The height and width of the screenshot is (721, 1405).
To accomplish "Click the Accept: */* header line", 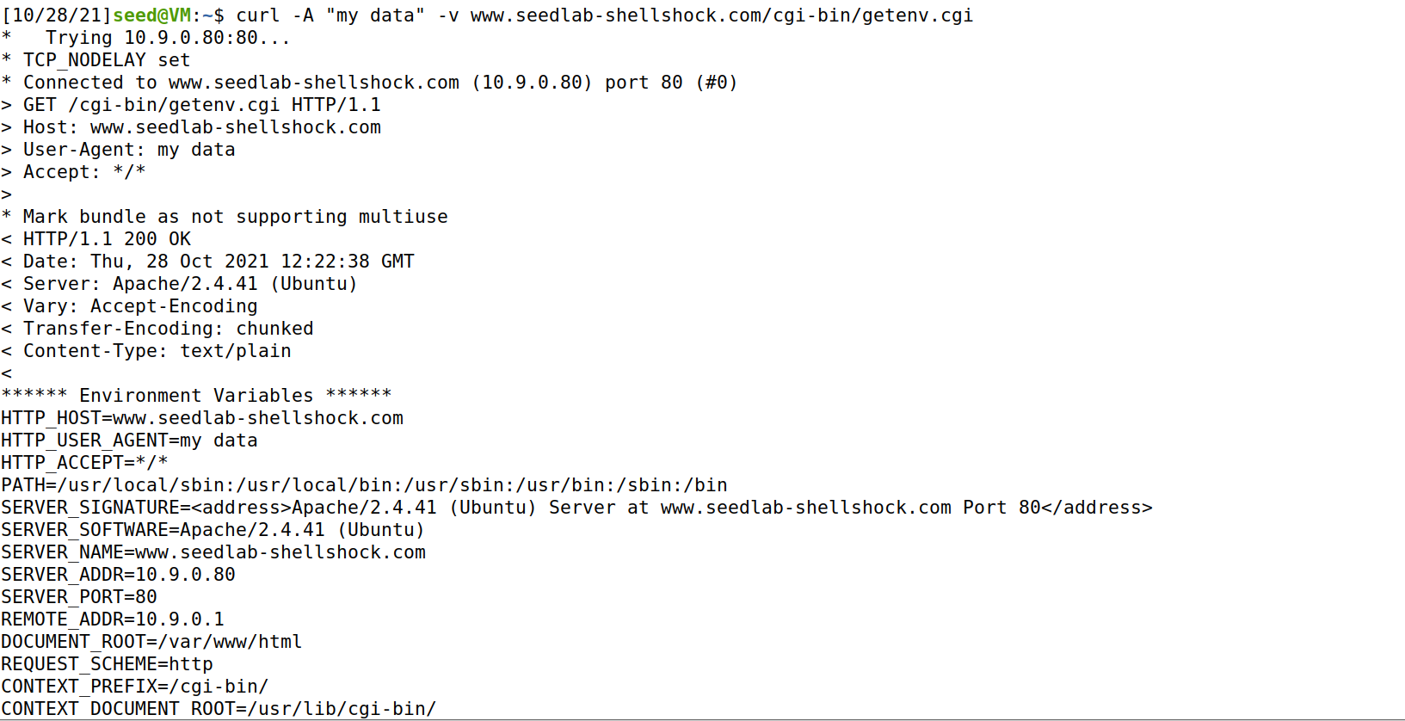I will [73, 172].
